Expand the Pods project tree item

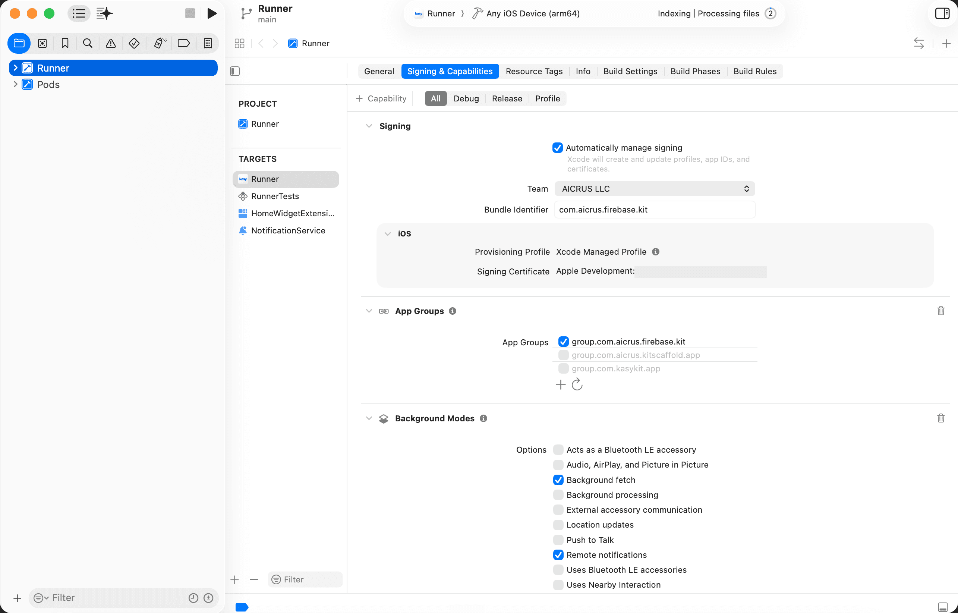(x=16, y=84)
